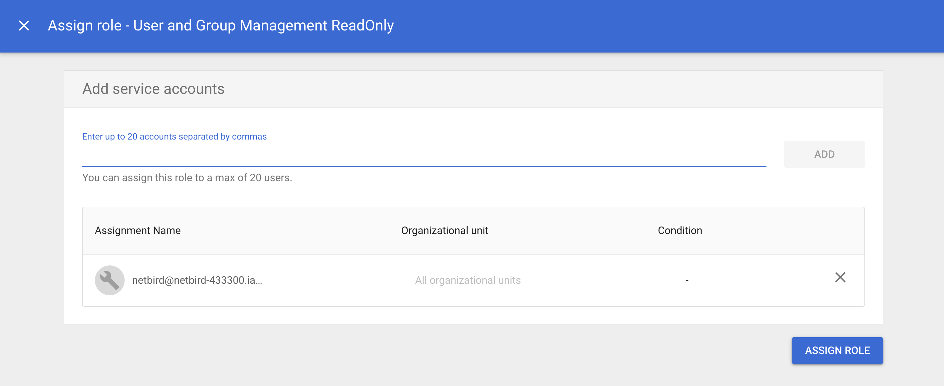Click the ADD button next to the input

click(x=824, y=154)
